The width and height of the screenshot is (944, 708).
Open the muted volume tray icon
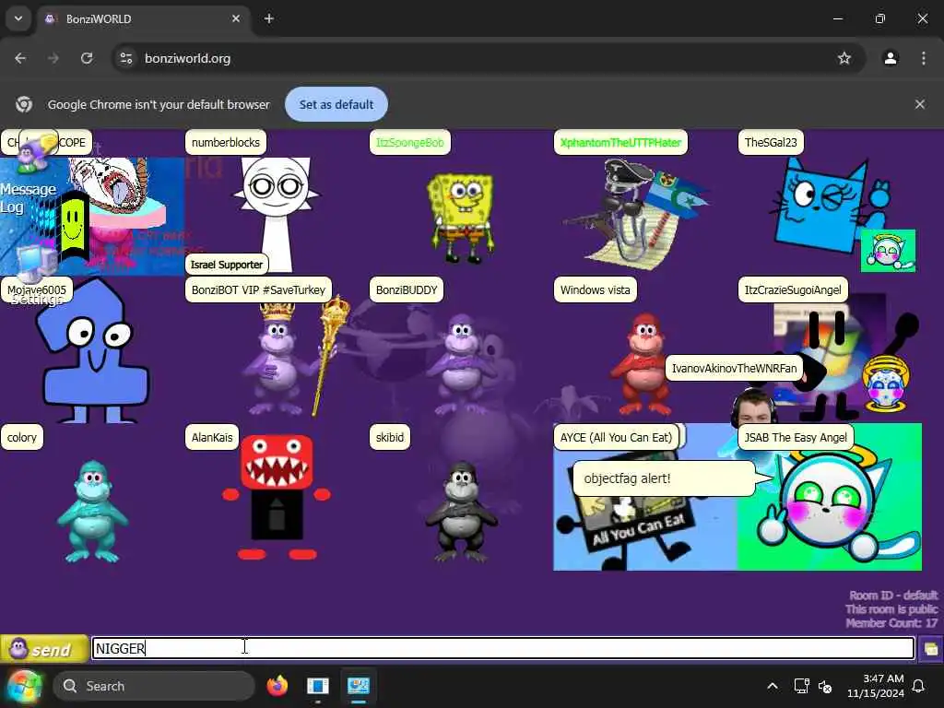click(x=825, y=686)
